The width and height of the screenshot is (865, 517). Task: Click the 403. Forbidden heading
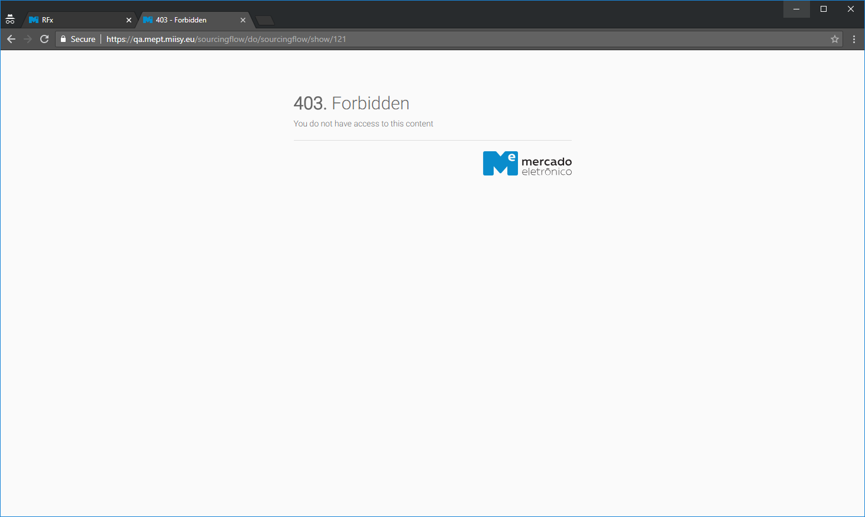(x=351, y=103)
